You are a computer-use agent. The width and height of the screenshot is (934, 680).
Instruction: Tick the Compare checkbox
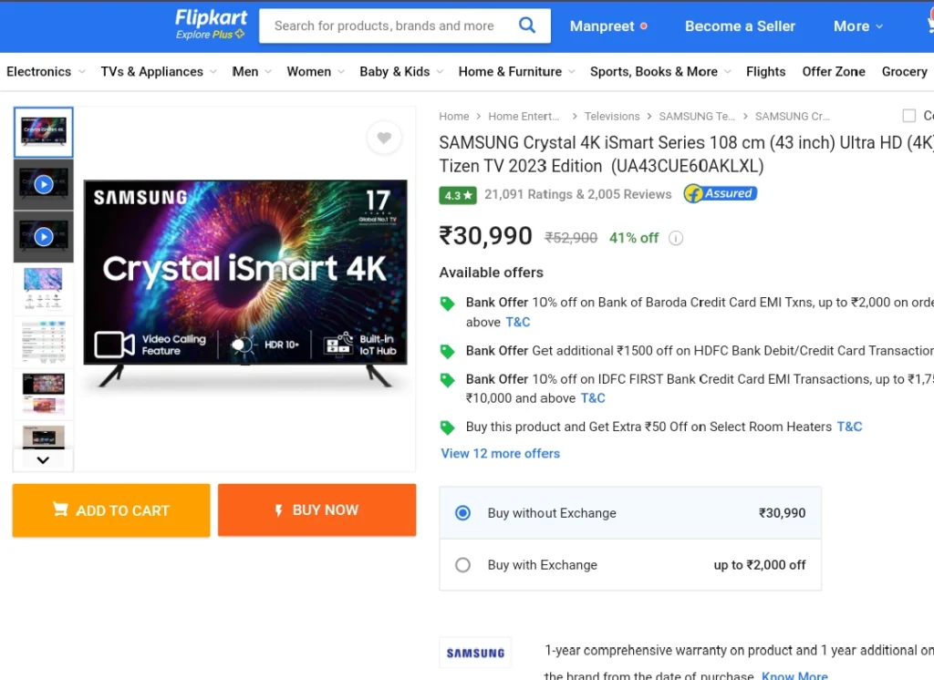(909, 116)
